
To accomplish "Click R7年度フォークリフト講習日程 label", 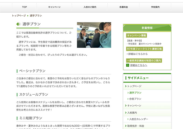I will [x=144, y=49].
